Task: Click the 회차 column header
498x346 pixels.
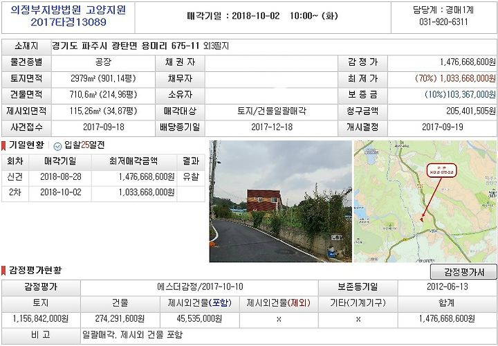Action: (x=15, y=161)
